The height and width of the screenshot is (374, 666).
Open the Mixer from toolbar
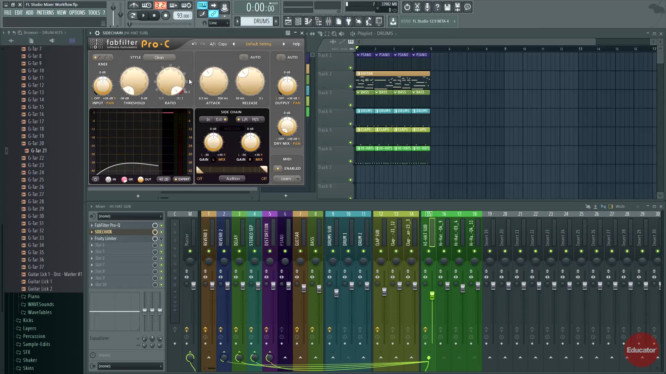coord(328,21)
